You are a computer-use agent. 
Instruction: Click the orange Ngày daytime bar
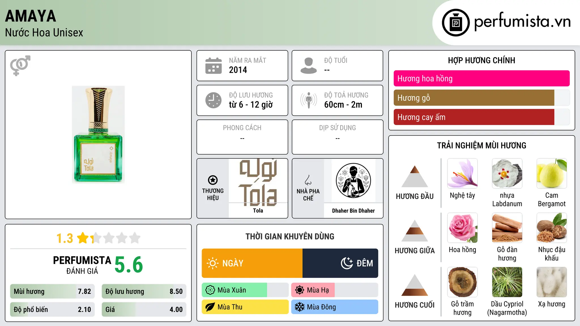click(x=252, y=263)
